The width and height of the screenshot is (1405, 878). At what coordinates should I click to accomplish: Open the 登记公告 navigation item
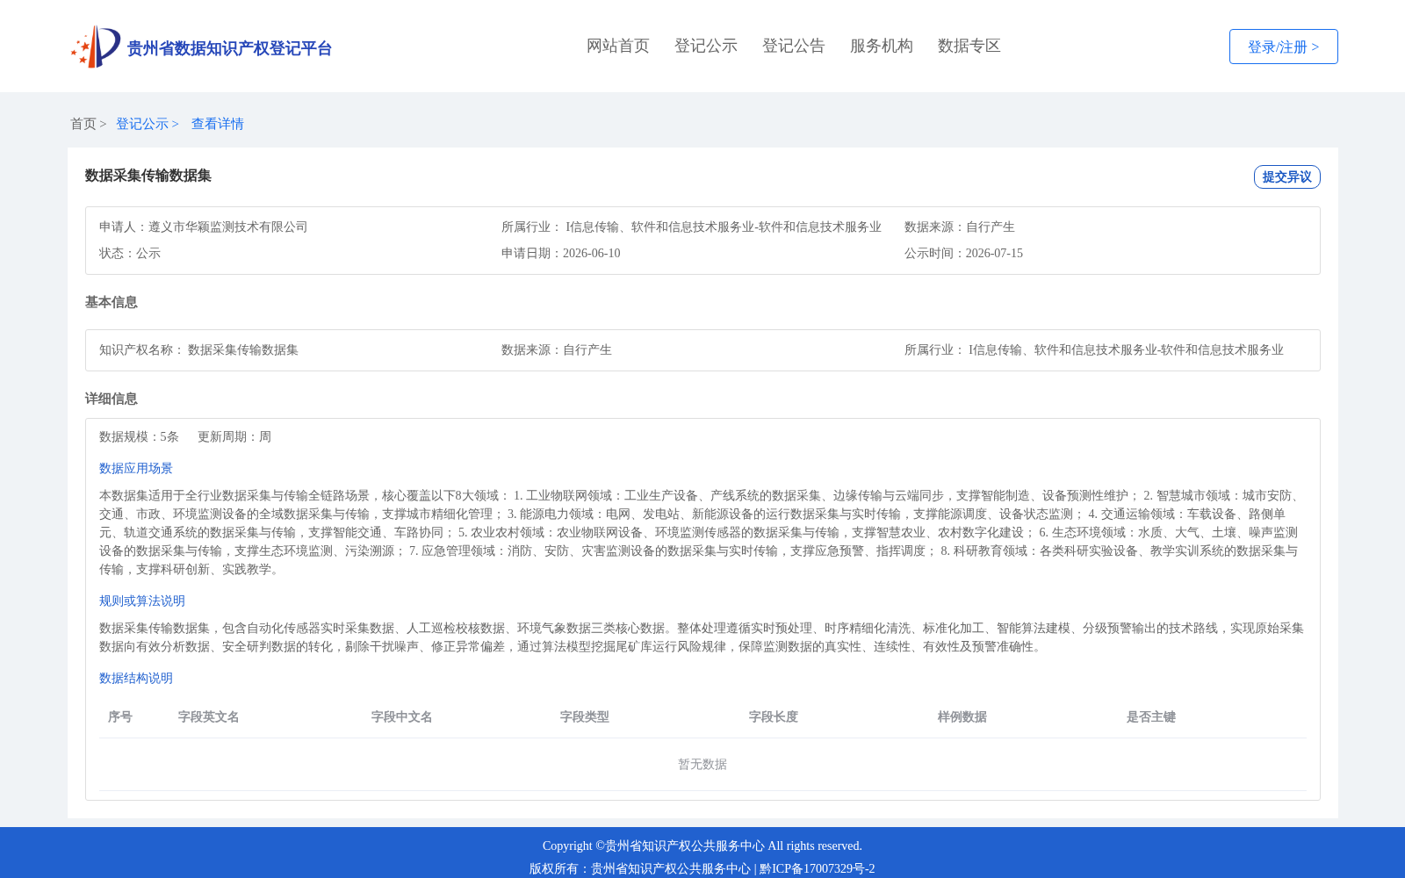(x=794, y=46)
